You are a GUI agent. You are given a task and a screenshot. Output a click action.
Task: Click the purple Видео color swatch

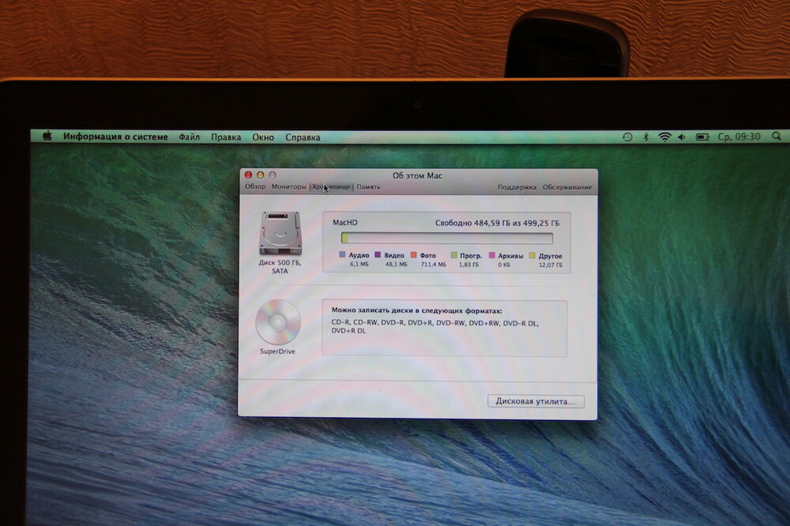click(x=378, y=254)
